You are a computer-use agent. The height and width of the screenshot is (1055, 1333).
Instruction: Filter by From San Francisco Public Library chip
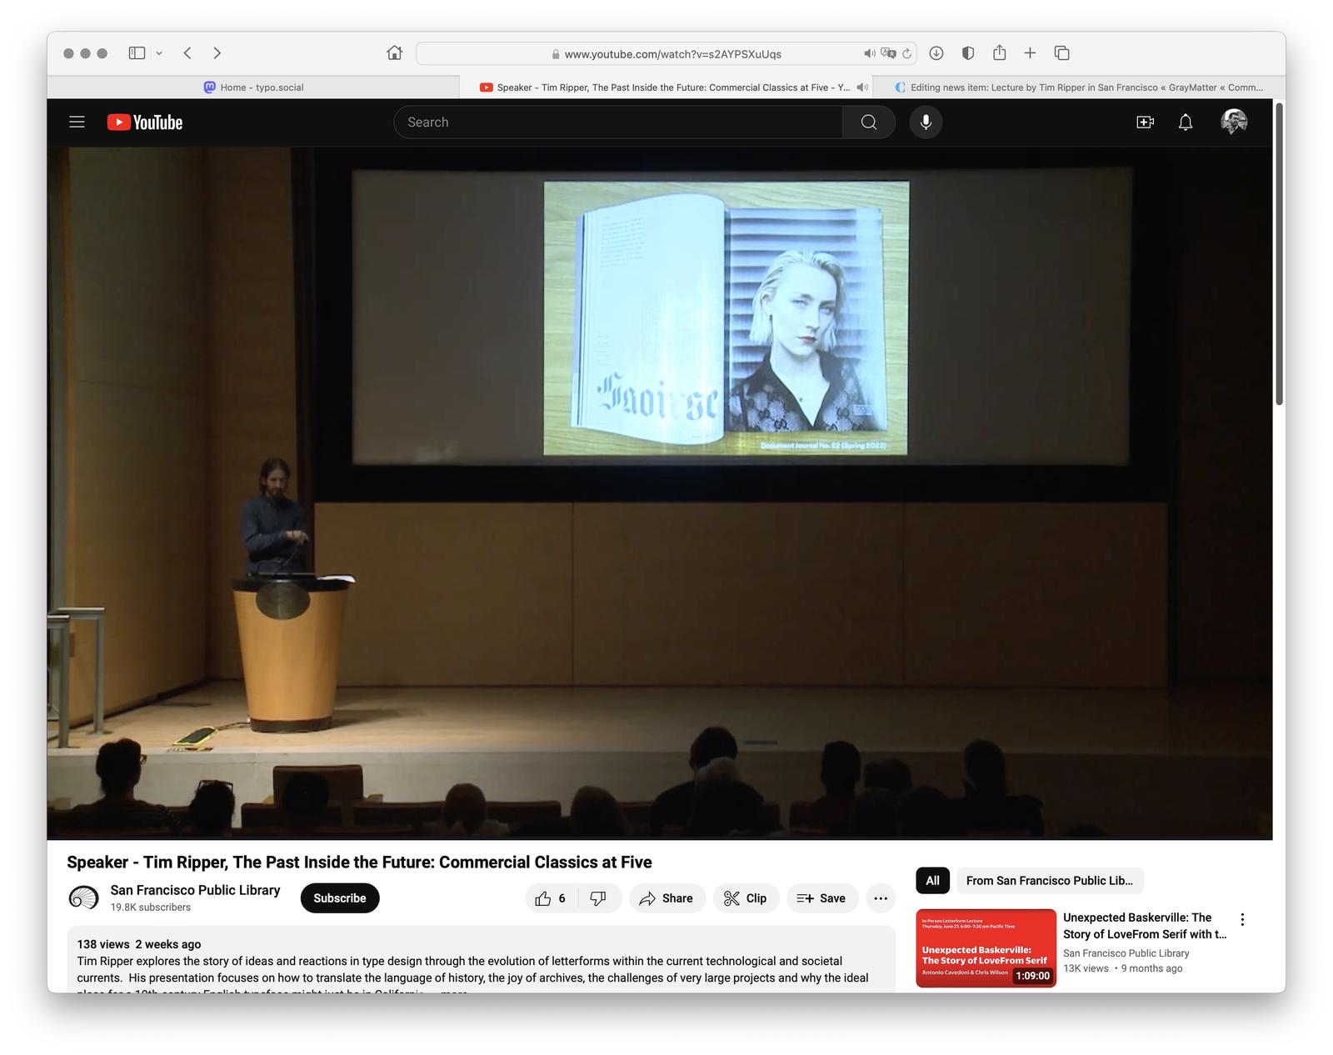(x=1050, y=881)
